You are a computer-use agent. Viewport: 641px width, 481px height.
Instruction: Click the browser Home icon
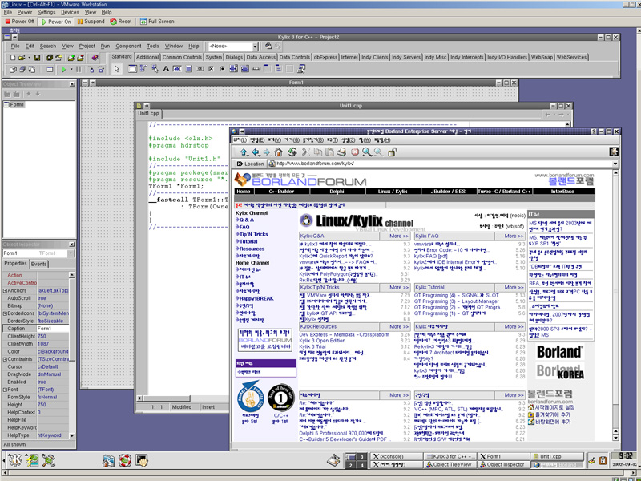coord(279,152)
